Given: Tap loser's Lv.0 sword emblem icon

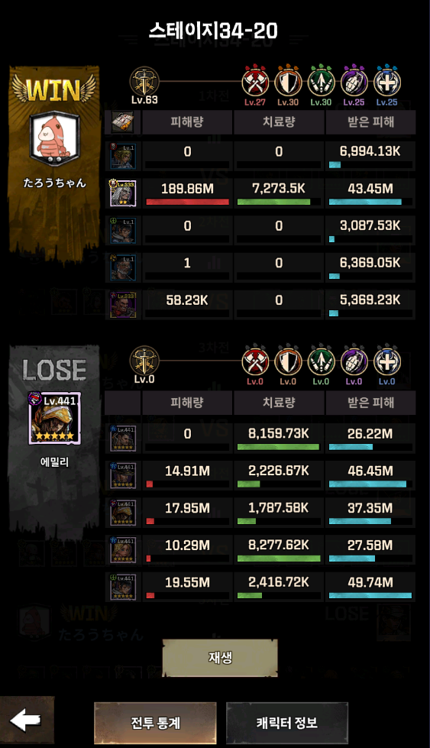Looking at the screenshot, I should [144, 361].
